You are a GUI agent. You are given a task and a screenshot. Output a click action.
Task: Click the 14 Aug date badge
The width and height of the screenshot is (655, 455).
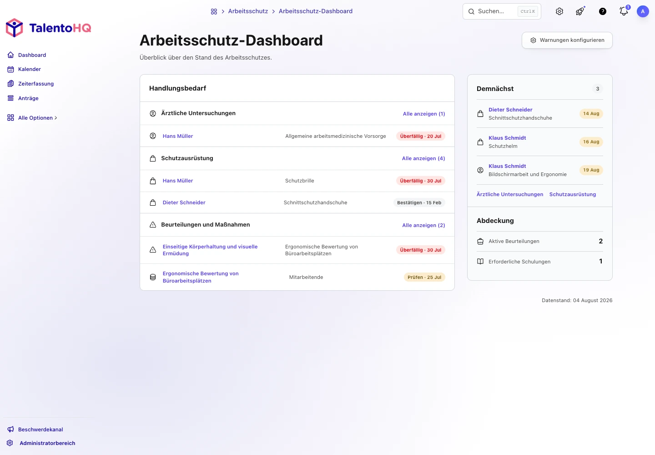(591, 114)
